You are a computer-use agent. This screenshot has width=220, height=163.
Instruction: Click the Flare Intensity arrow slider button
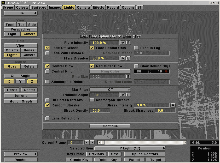pos(123,43)
